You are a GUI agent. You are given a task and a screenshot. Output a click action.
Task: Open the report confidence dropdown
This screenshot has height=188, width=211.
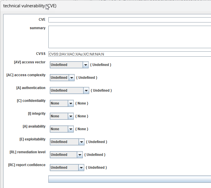(x=67, y=168)
